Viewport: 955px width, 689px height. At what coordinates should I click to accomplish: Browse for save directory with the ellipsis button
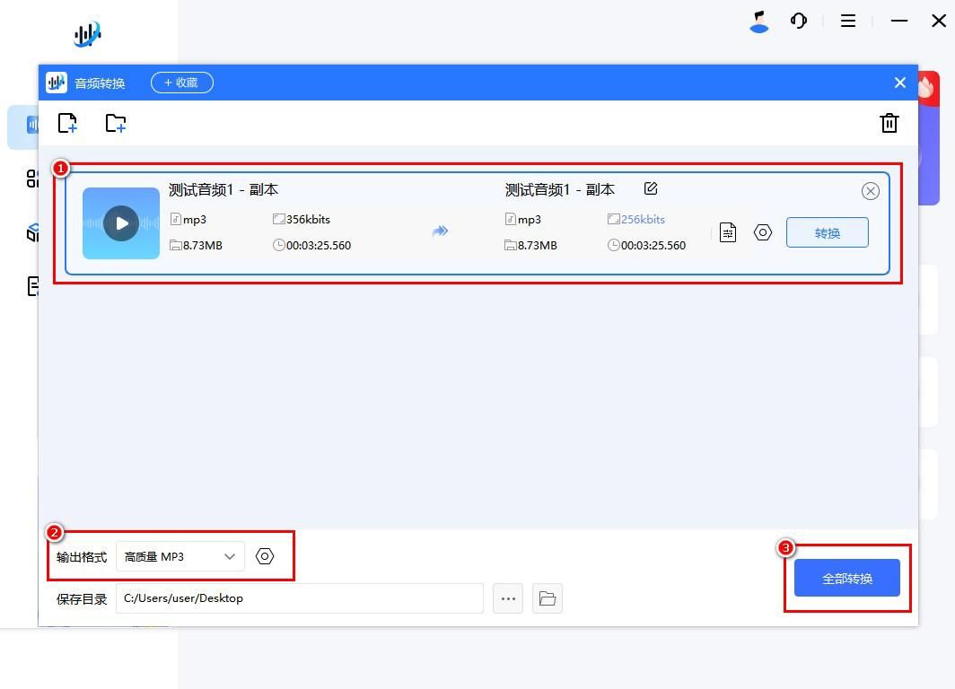point(508,598)
